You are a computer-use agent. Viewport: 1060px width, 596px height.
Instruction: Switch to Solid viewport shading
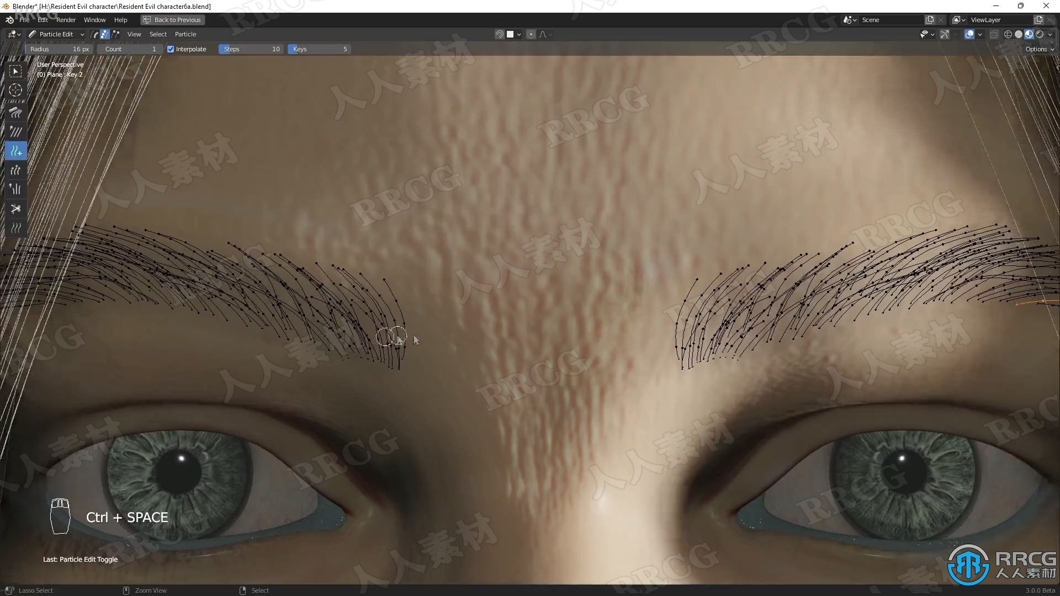coord(1019,34)
